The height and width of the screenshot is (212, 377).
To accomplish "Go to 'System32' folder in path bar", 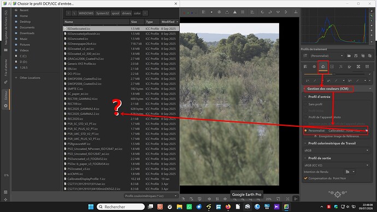I will [102, 13].
